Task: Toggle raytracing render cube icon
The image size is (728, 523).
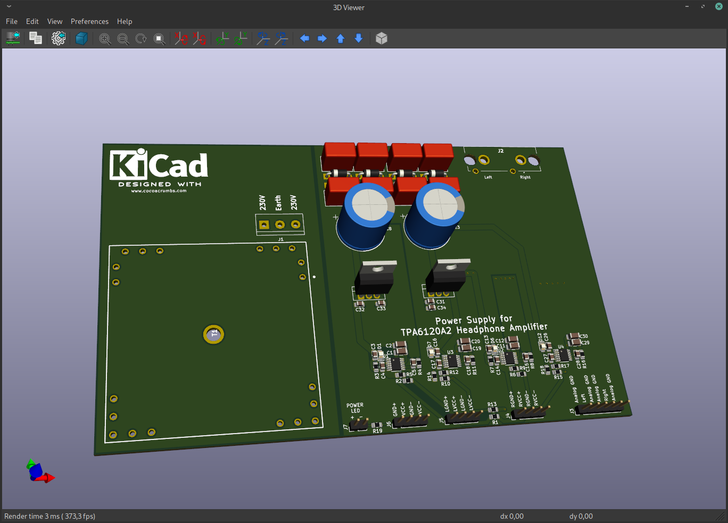Action: coord(81,38)
